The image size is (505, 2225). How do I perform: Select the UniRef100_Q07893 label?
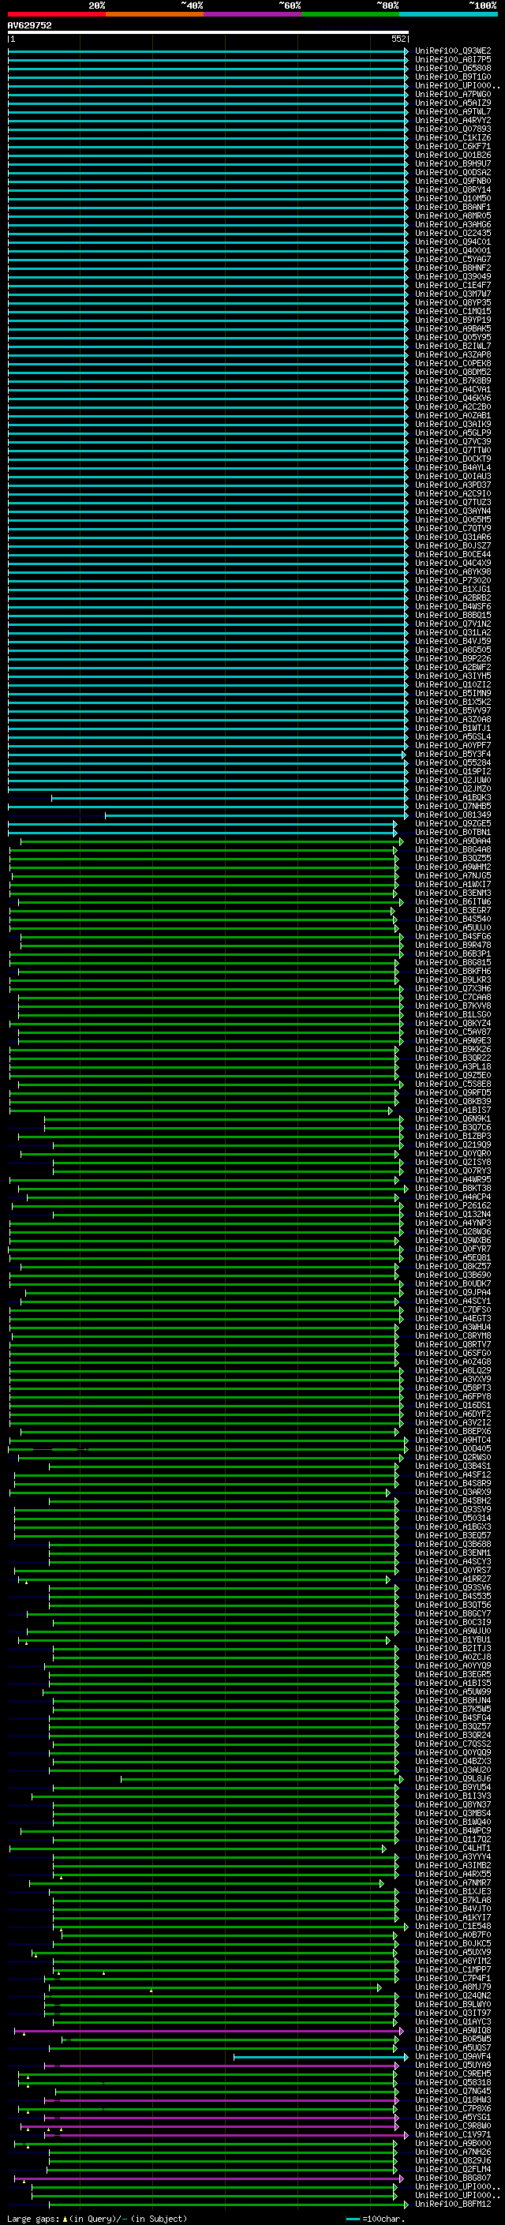[453, 129]
